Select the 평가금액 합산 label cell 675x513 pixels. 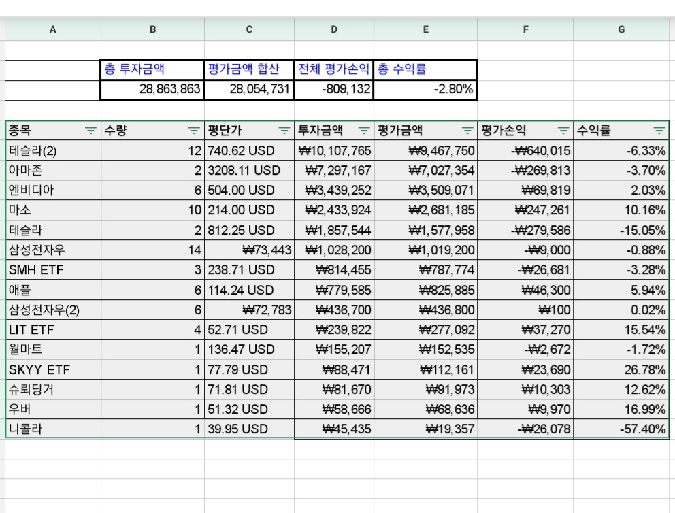tap(249, 69)
